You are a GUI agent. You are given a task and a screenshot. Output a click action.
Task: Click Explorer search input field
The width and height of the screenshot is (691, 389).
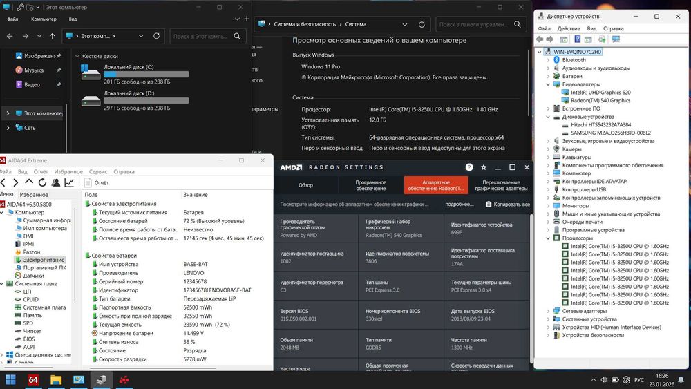point(201,36)
